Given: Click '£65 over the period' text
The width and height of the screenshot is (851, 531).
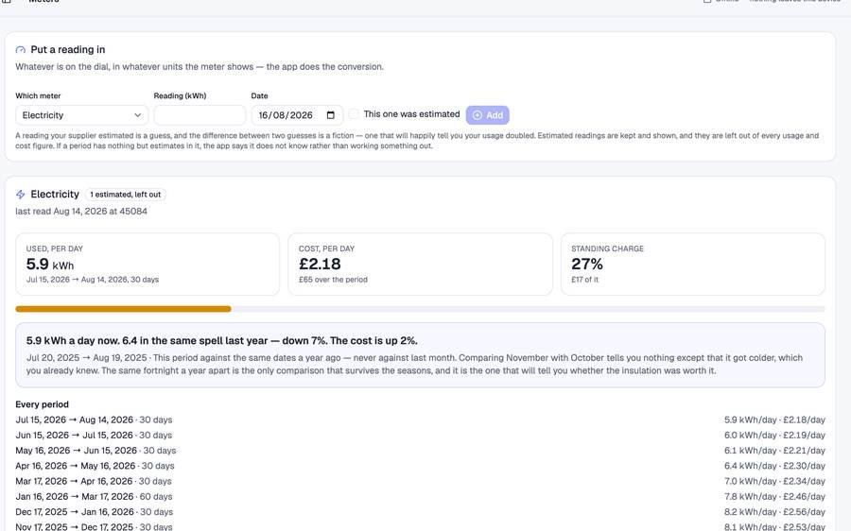Looking at the screenshot, I should [x=333, y=280].
